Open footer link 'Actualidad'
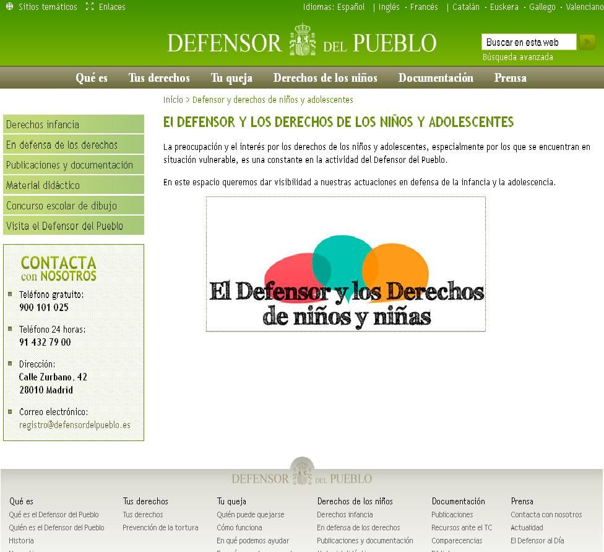The width and height of the screenshot is (604, 552). point(527,528)
